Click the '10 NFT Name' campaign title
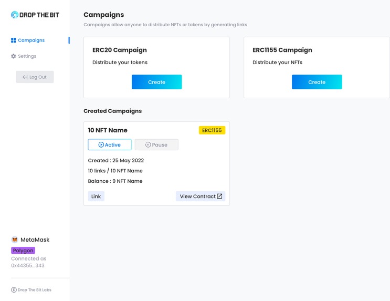The height and width of the screenshot is (301, 390). pyautogui.click(x=108, y=130)
